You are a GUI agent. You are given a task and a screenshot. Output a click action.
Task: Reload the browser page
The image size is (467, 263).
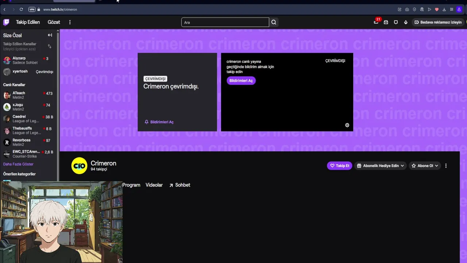pos(21,9)
